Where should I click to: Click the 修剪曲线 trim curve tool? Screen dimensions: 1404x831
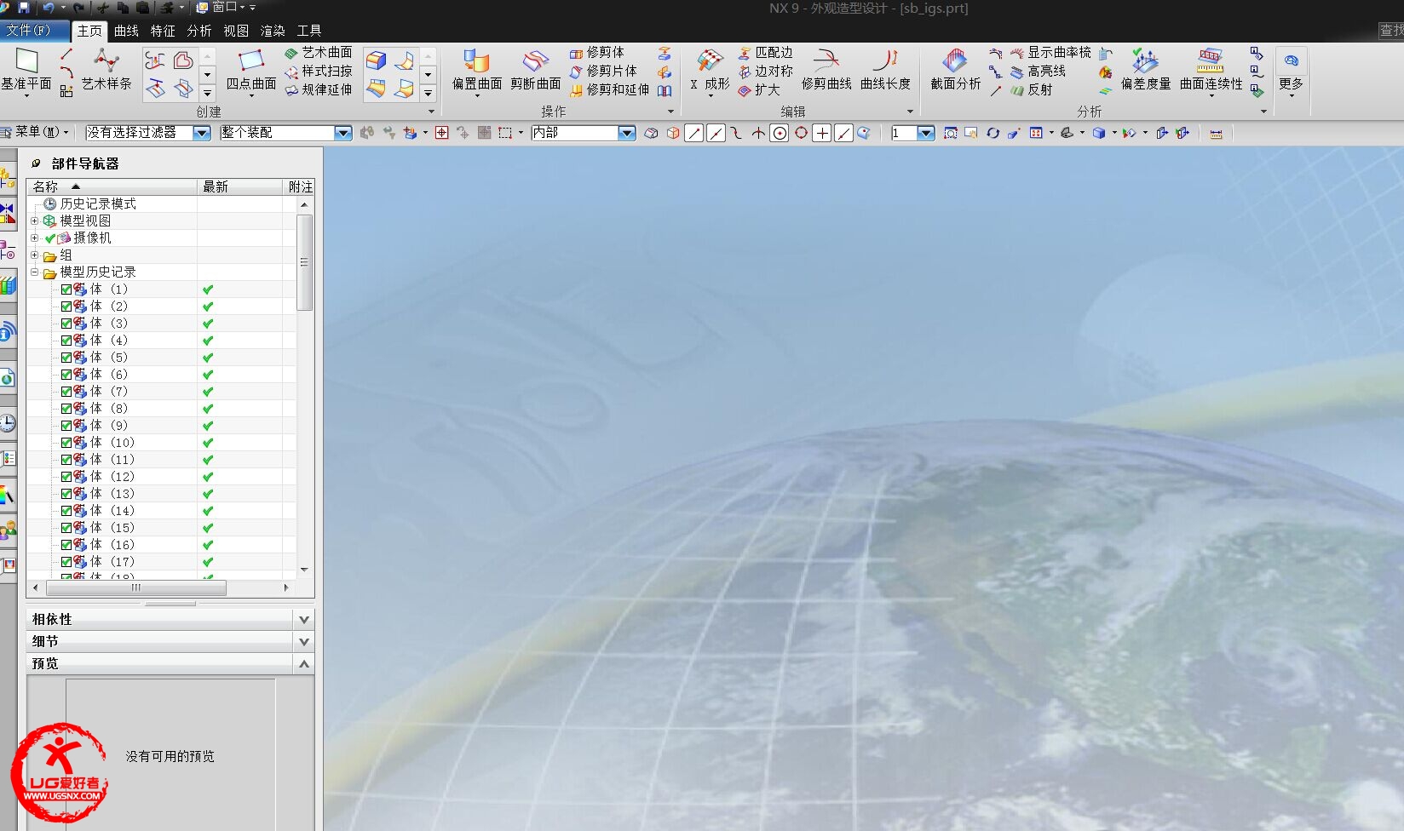[826, 70]
